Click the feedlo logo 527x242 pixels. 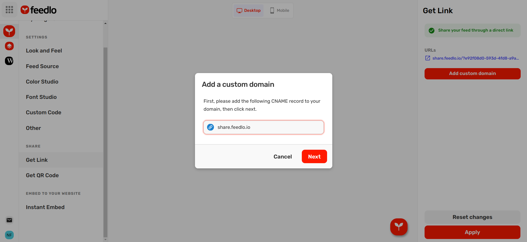coord(38,10)
